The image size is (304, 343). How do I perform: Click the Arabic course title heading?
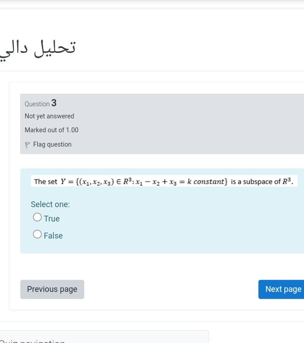(38, 49)
